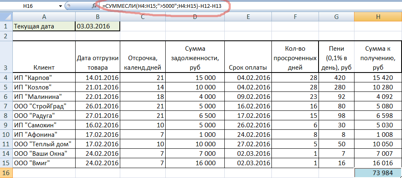The image size is (402, 178).
Task: Select client cell ООО "СтройГрад"
Action: point(44,106)
